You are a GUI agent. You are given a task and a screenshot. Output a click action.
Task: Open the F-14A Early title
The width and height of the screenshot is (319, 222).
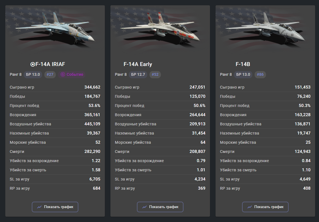point(138,64)
